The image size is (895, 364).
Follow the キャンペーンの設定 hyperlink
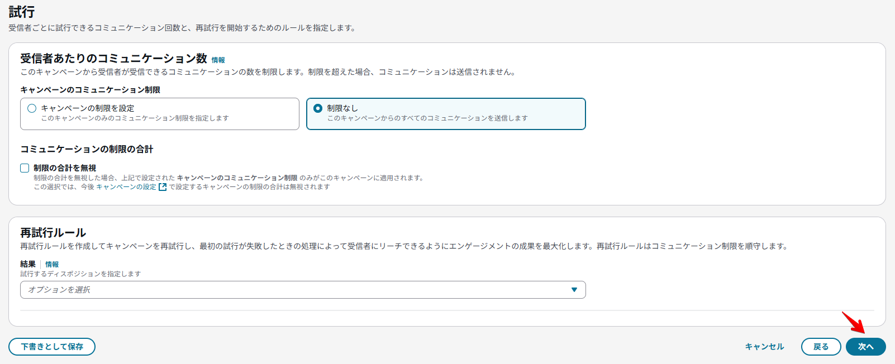point(126,187)
